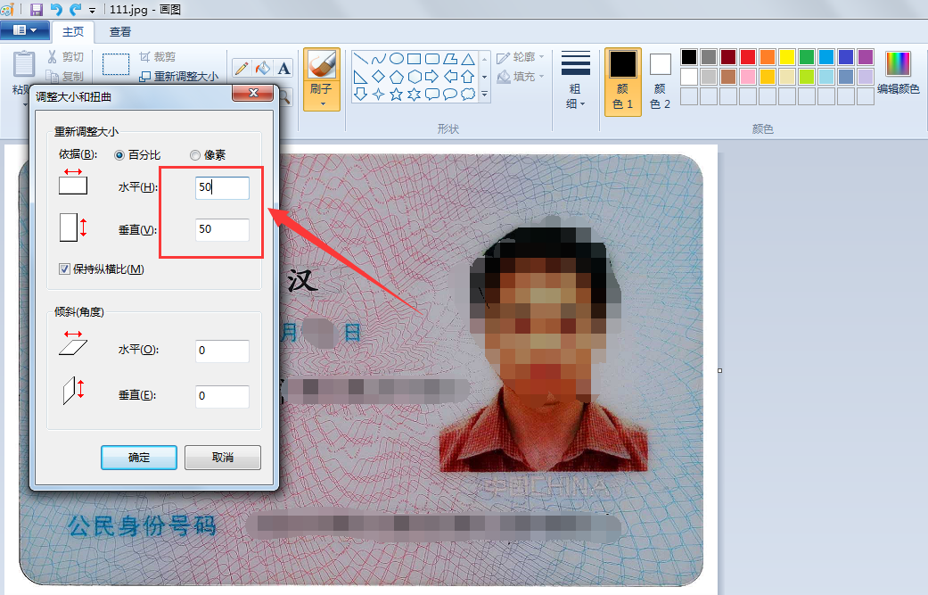Screen dimensions: 928x595
Task: Click the skew 水平(O) angle field
Action: click(223, 351)
